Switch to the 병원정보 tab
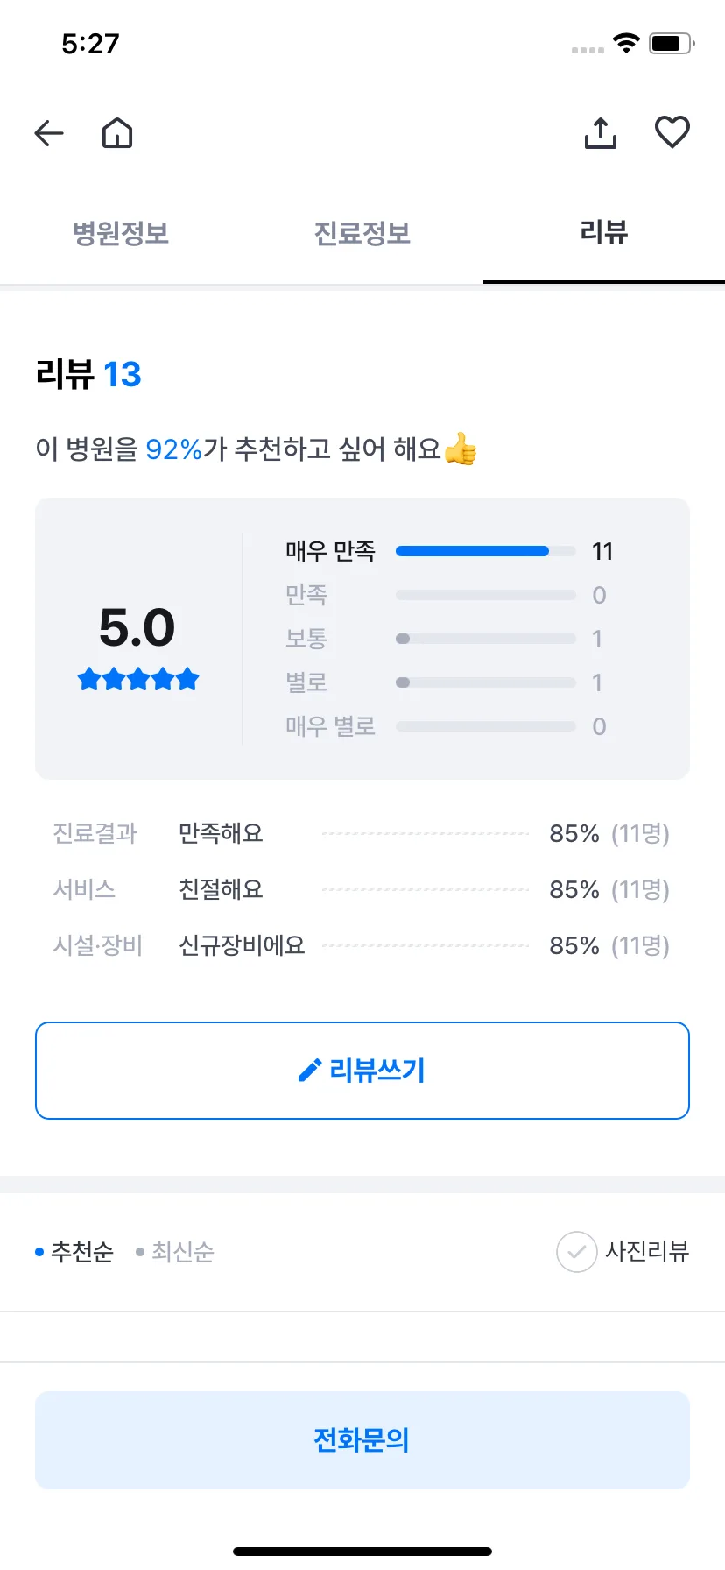725x1570 pixels. [x=121, y=233]
